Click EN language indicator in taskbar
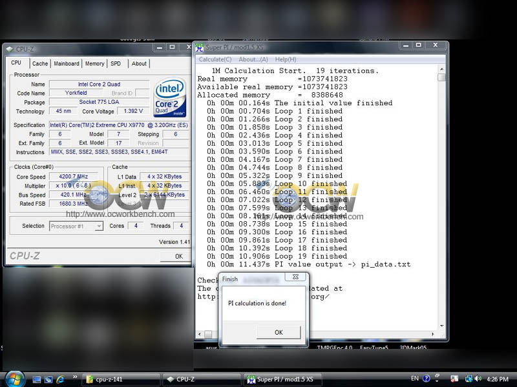This screenshot has width=517, height=387. pyautogui.click(x=415, y=379)
